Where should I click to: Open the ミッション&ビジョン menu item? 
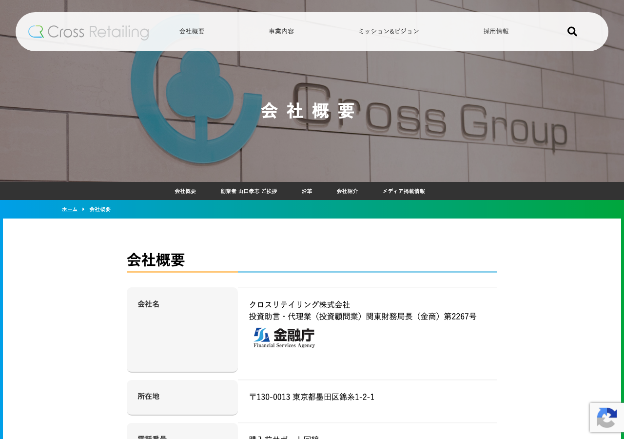pyautogui.click(x=389, y=31)
